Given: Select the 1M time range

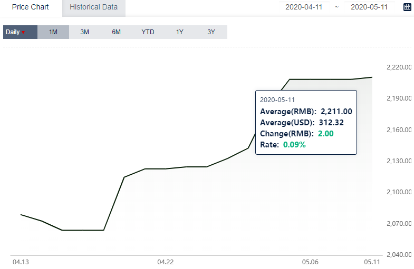Looking at the screenshot, I should [x=53, y=32].
